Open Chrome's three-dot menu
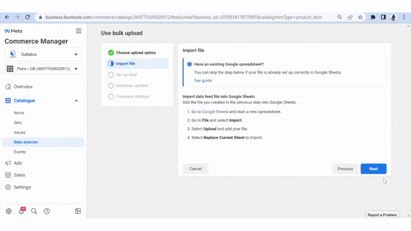Screen dimensions: 411x231 (x=404, y=17)
